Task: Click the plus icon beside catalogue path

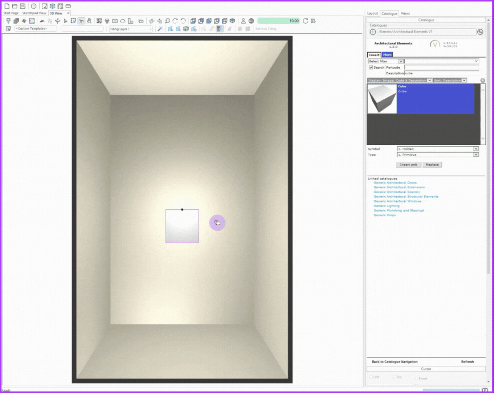Action: (x=373, y=32)
